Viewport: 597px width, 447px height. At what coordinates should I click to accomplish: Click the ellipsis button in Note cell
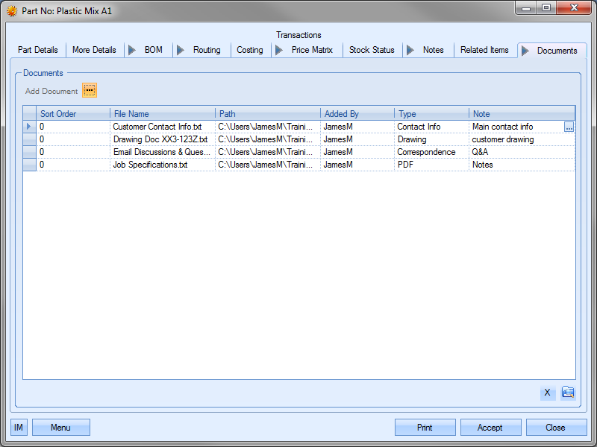(569, 127)
